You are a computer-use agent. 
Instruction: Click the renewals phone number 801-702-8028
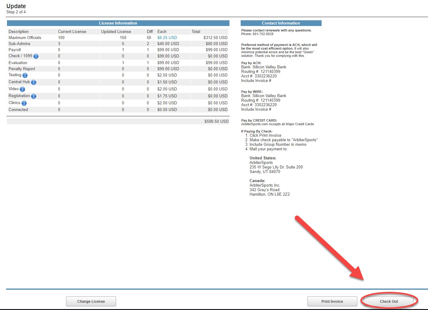click(263, 34)
